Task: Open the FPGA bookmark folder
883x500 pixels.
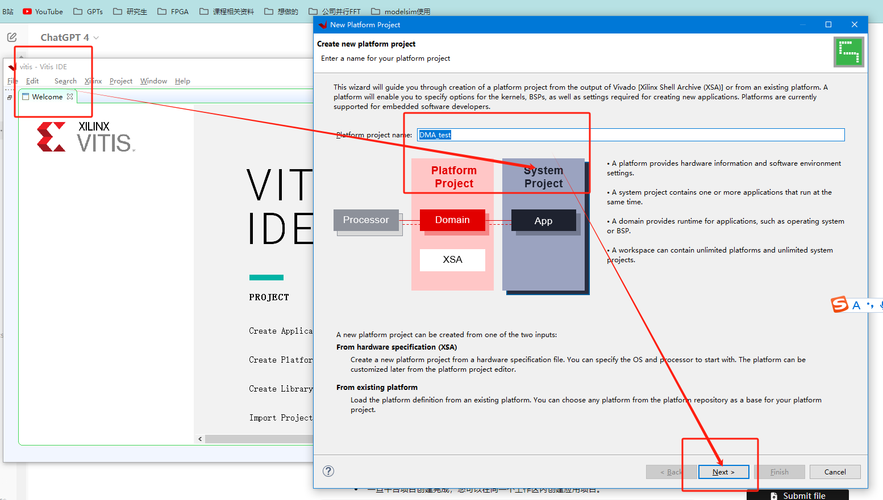Action: pos(173,11)
